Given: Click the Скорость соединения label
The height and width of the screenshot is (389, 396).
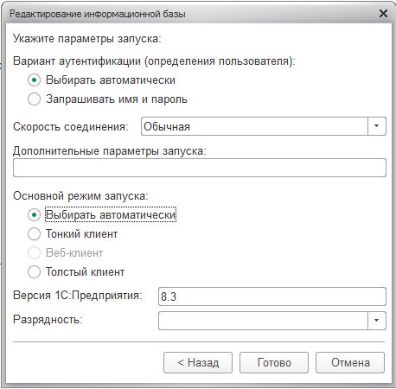Looking at the screenshot, I should pyautogui.click(x=71, y=127).
